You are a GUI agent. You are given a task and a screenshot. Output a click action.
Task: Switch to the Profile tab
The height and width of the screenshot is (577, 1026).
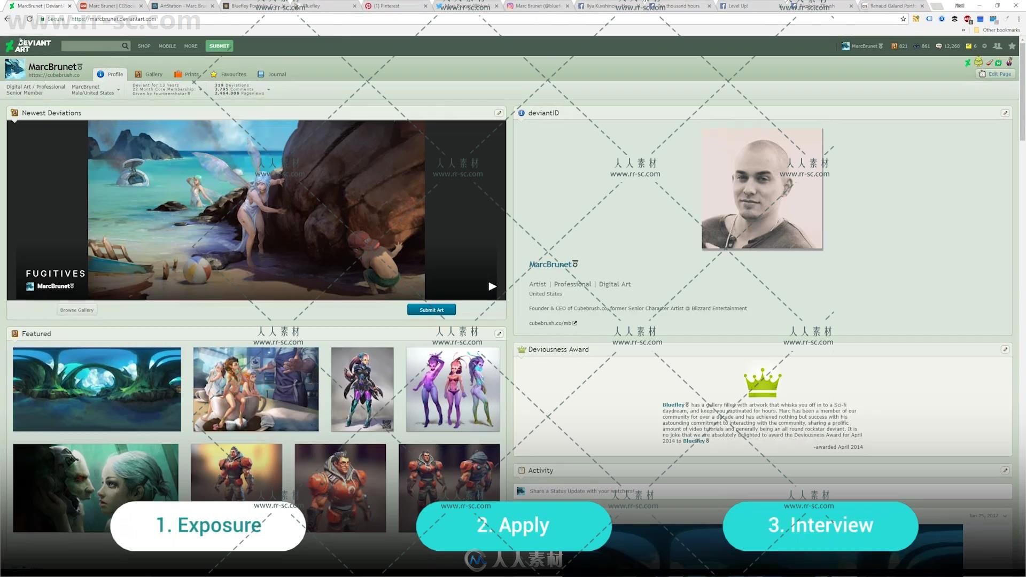point(110,74)
